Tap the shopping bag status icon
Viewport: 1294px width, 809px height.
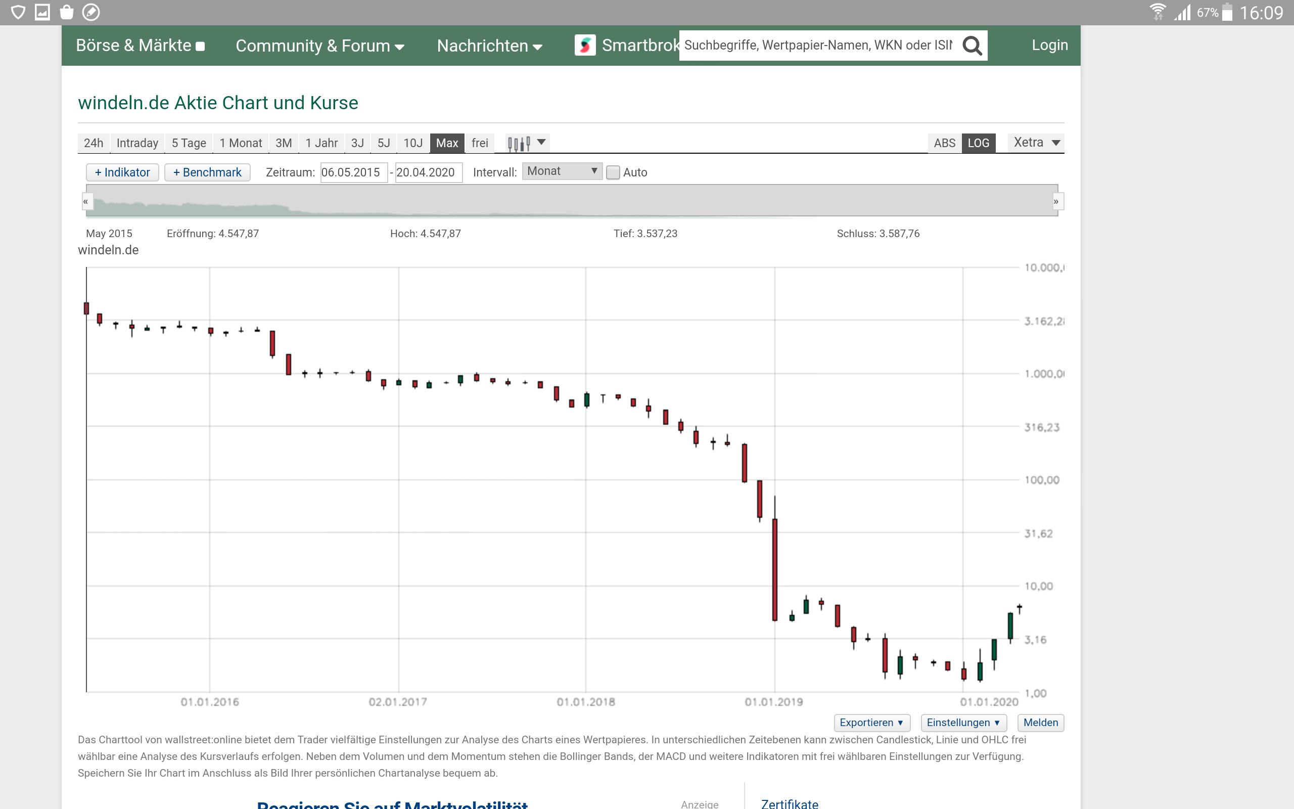(66, 12)
